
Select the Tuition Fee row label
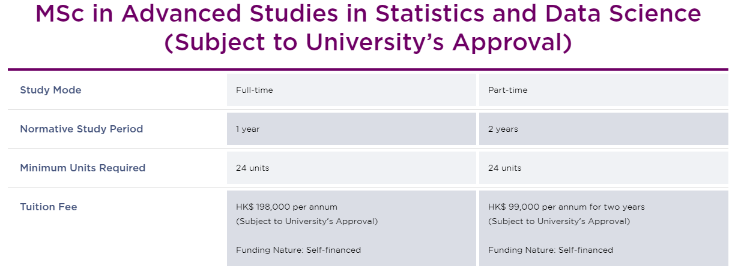49,207
